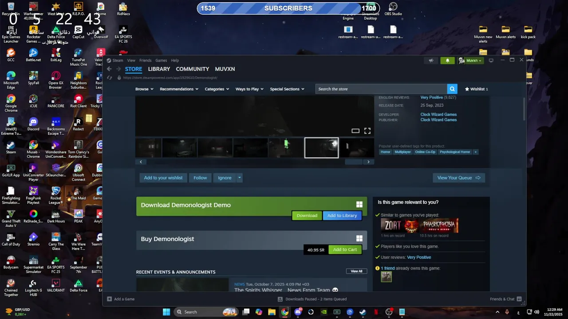Click the Windows icon on the Demo banner

coord(359,205)
